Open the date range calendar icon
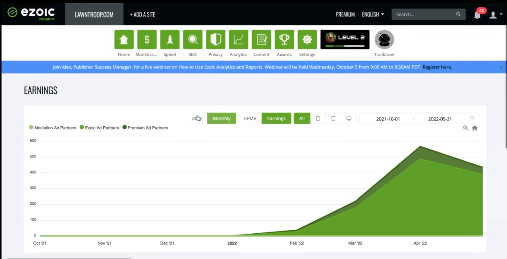This screenshot has width=507, height=259. pyautogui.click(x=472, y=118)
